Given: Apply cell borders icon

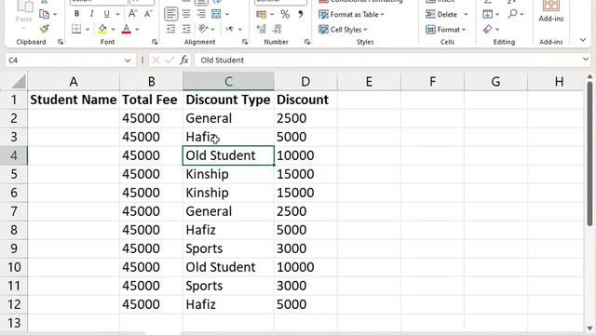Looking at the screenshot, I should tap(76, 29).
